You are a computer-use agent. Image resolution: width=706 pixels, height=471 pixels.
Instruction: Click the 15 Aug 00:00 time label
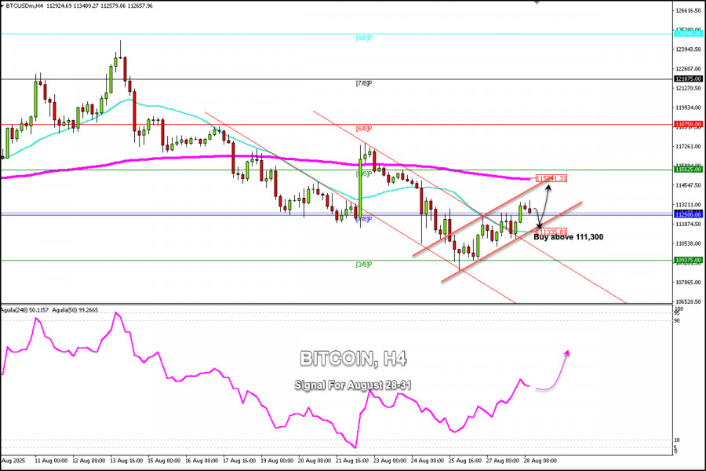(165, 461)
